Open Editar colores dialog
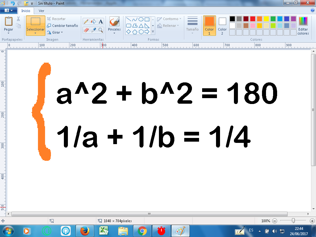Viewport: 316px width, 237px height. tap(303, 25)
